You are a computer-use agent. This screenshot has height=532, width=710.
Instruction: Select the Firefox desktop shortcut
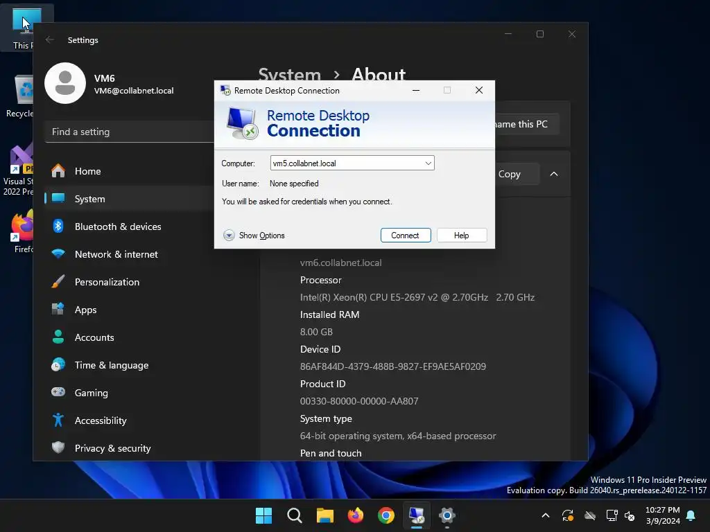(23, 231)
